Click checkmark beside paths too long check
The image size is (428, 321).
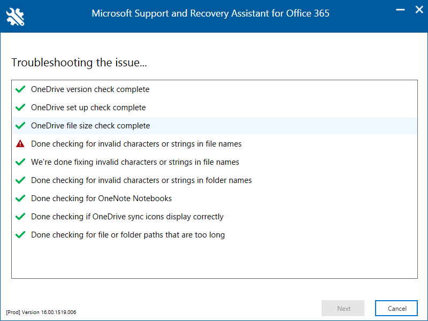[20, 235]
